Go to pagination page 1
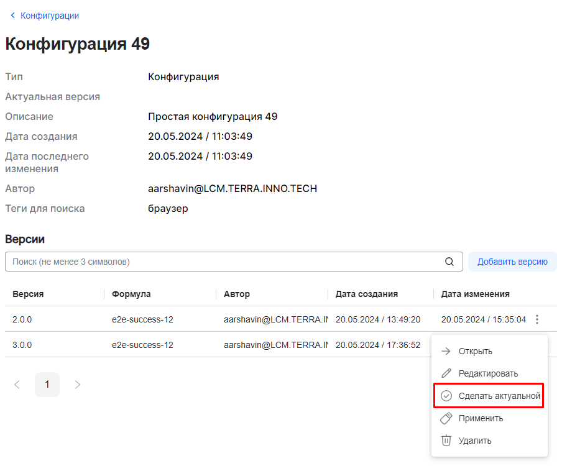The image size is (562, 466). click(47, 385)
